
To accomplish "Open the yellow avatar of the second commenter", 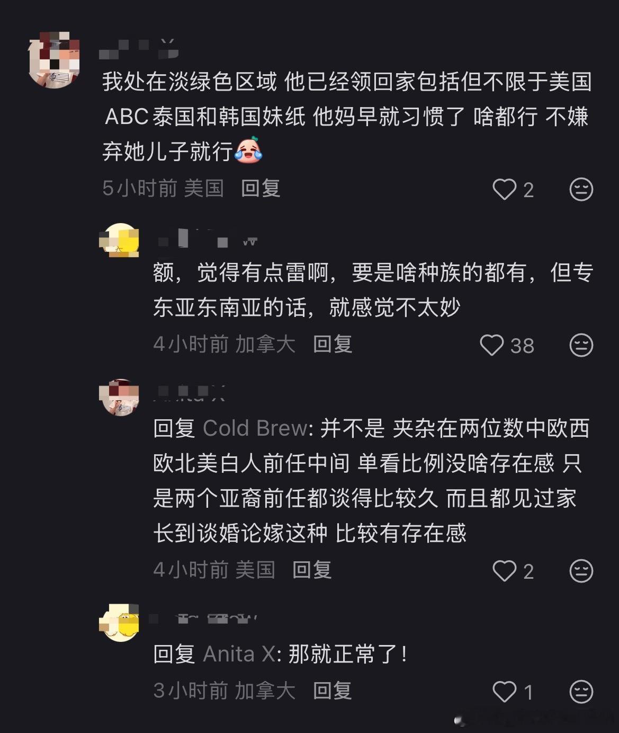I will tap(118, 242).
